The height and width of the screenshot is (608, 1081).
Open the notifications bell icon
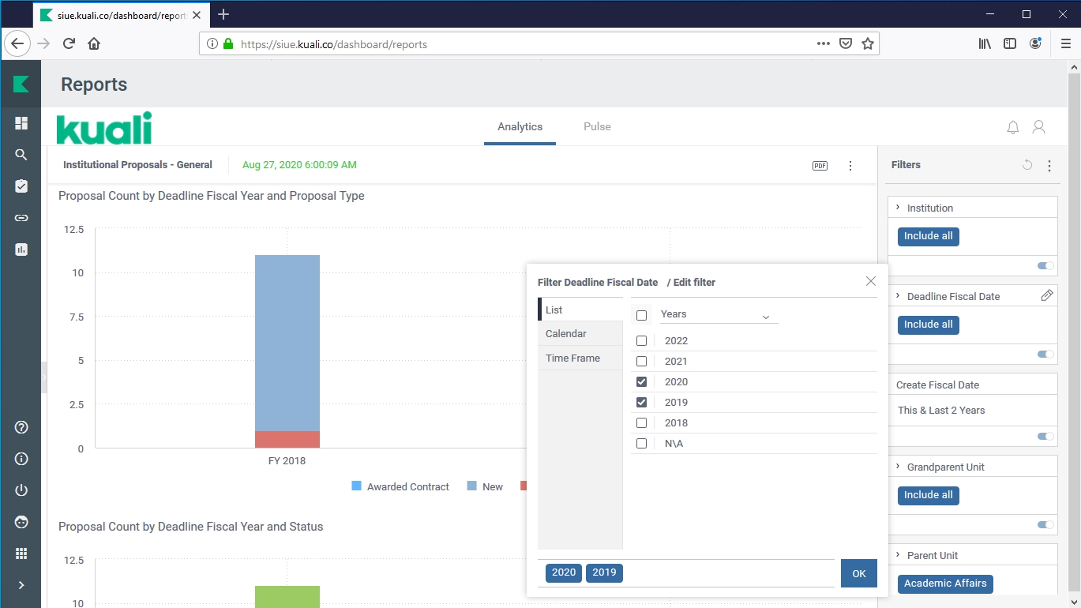pos(1013,127)
